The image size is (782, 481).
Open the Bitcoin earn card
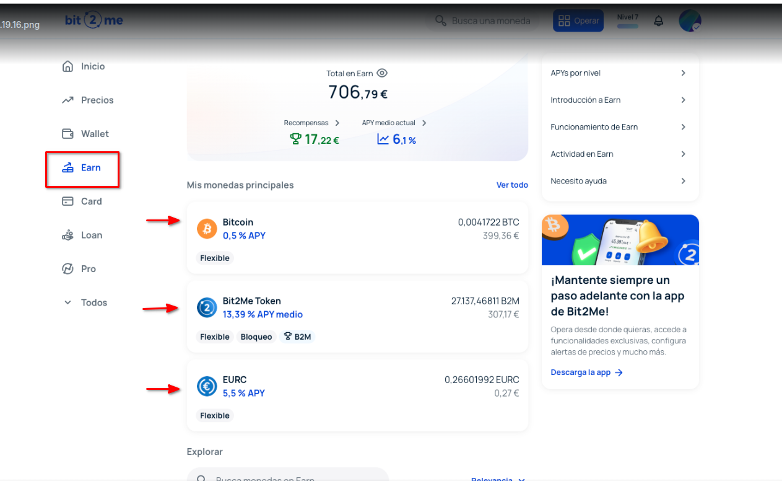click(x=357, y=238)
